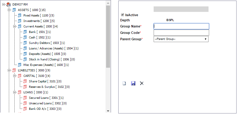Click the red folder icon beside Reserves & Surplus
Screen dimensions: 239x115
tap(25, 87)
